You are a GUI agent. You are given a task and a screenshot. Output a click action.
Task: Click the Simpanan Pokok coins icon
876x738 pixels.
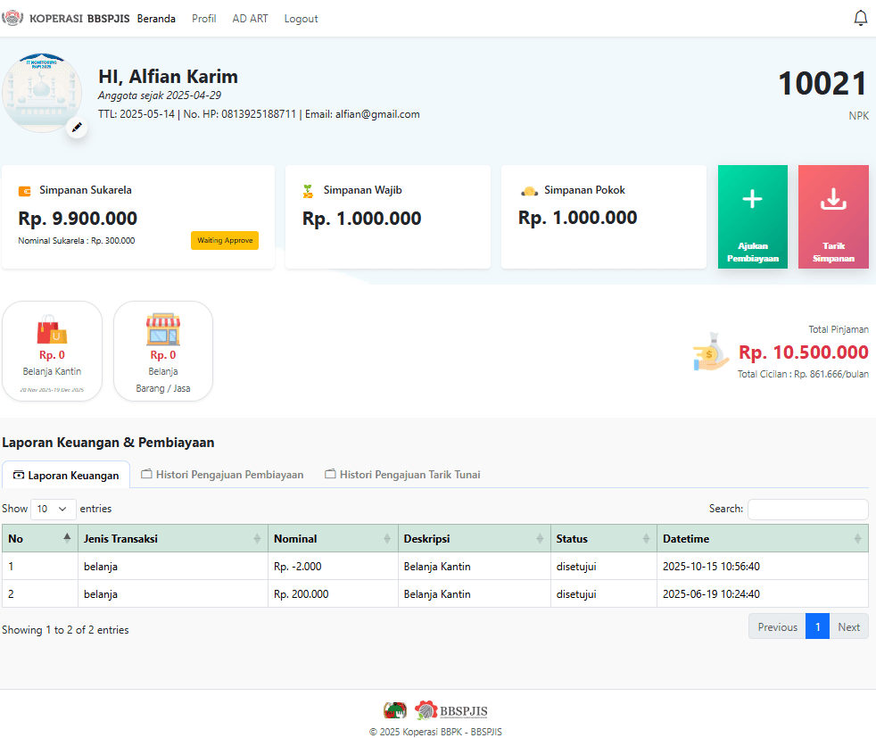529,191
